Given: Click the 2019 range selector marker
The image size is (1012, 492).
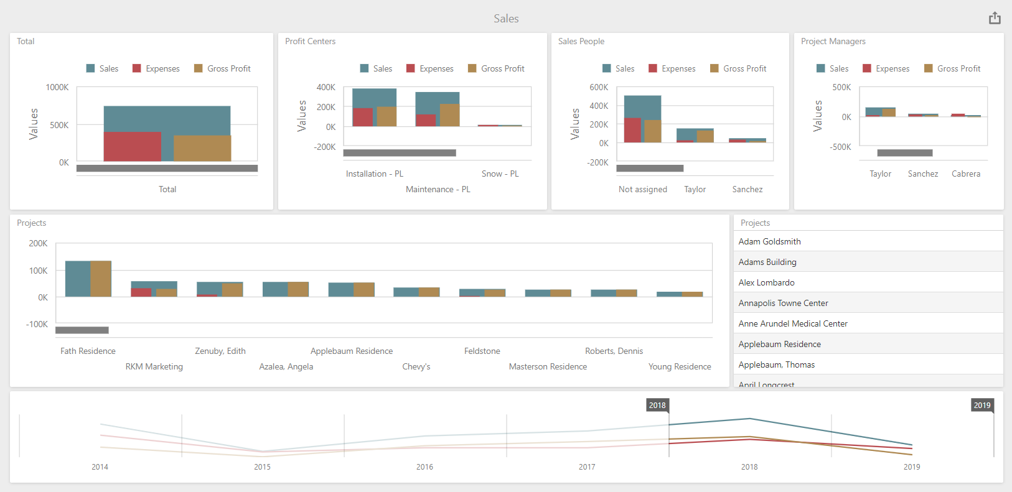Looking at the screenshot, I should point(982,405).
